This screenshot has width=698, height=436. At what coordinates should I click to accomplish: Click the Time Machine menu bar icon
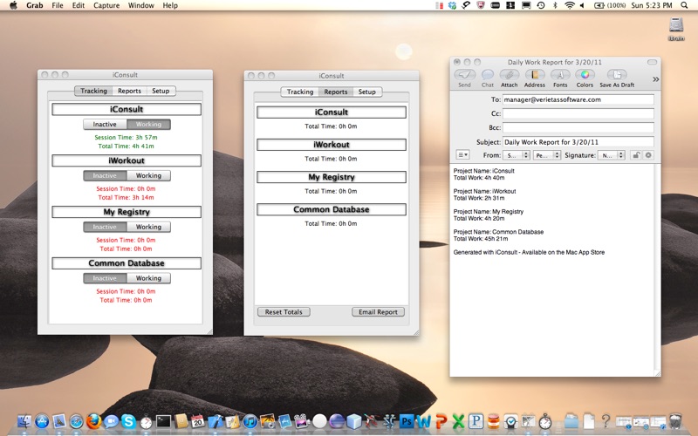(x=541, y=5)
